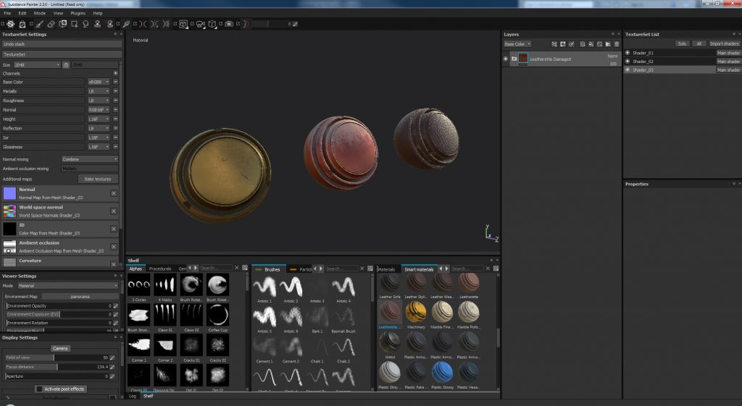The width and height of the screenshot is (742, 406).
Task: Click the perspective box projection icon
Action: [x=212, y=24]
